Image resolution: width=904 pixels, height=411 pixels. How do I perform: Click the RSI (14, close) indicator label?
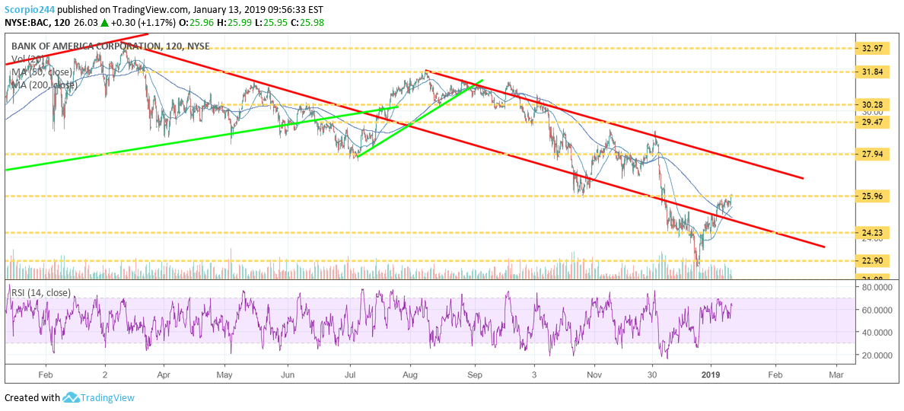pos(40,293)
